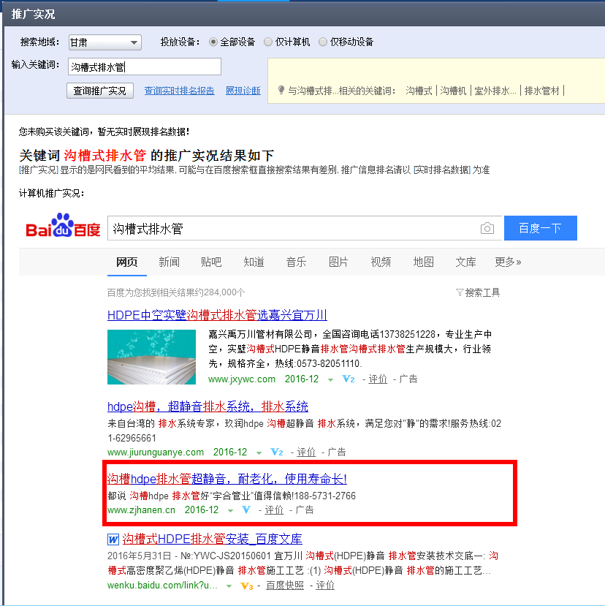605x606 pixels.
Task: Click the funnel icon of 搜索工具
Action: click(x=460, y=292)
